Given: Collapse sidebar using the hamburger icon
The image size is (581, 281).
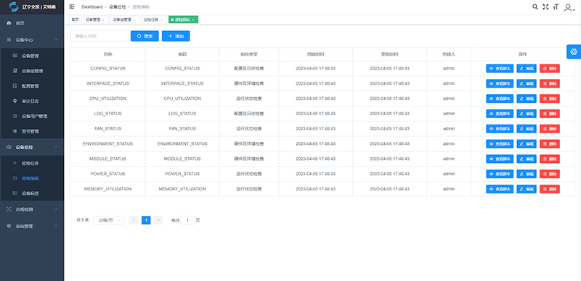Looking at the screenshot, I should (72, 7).
